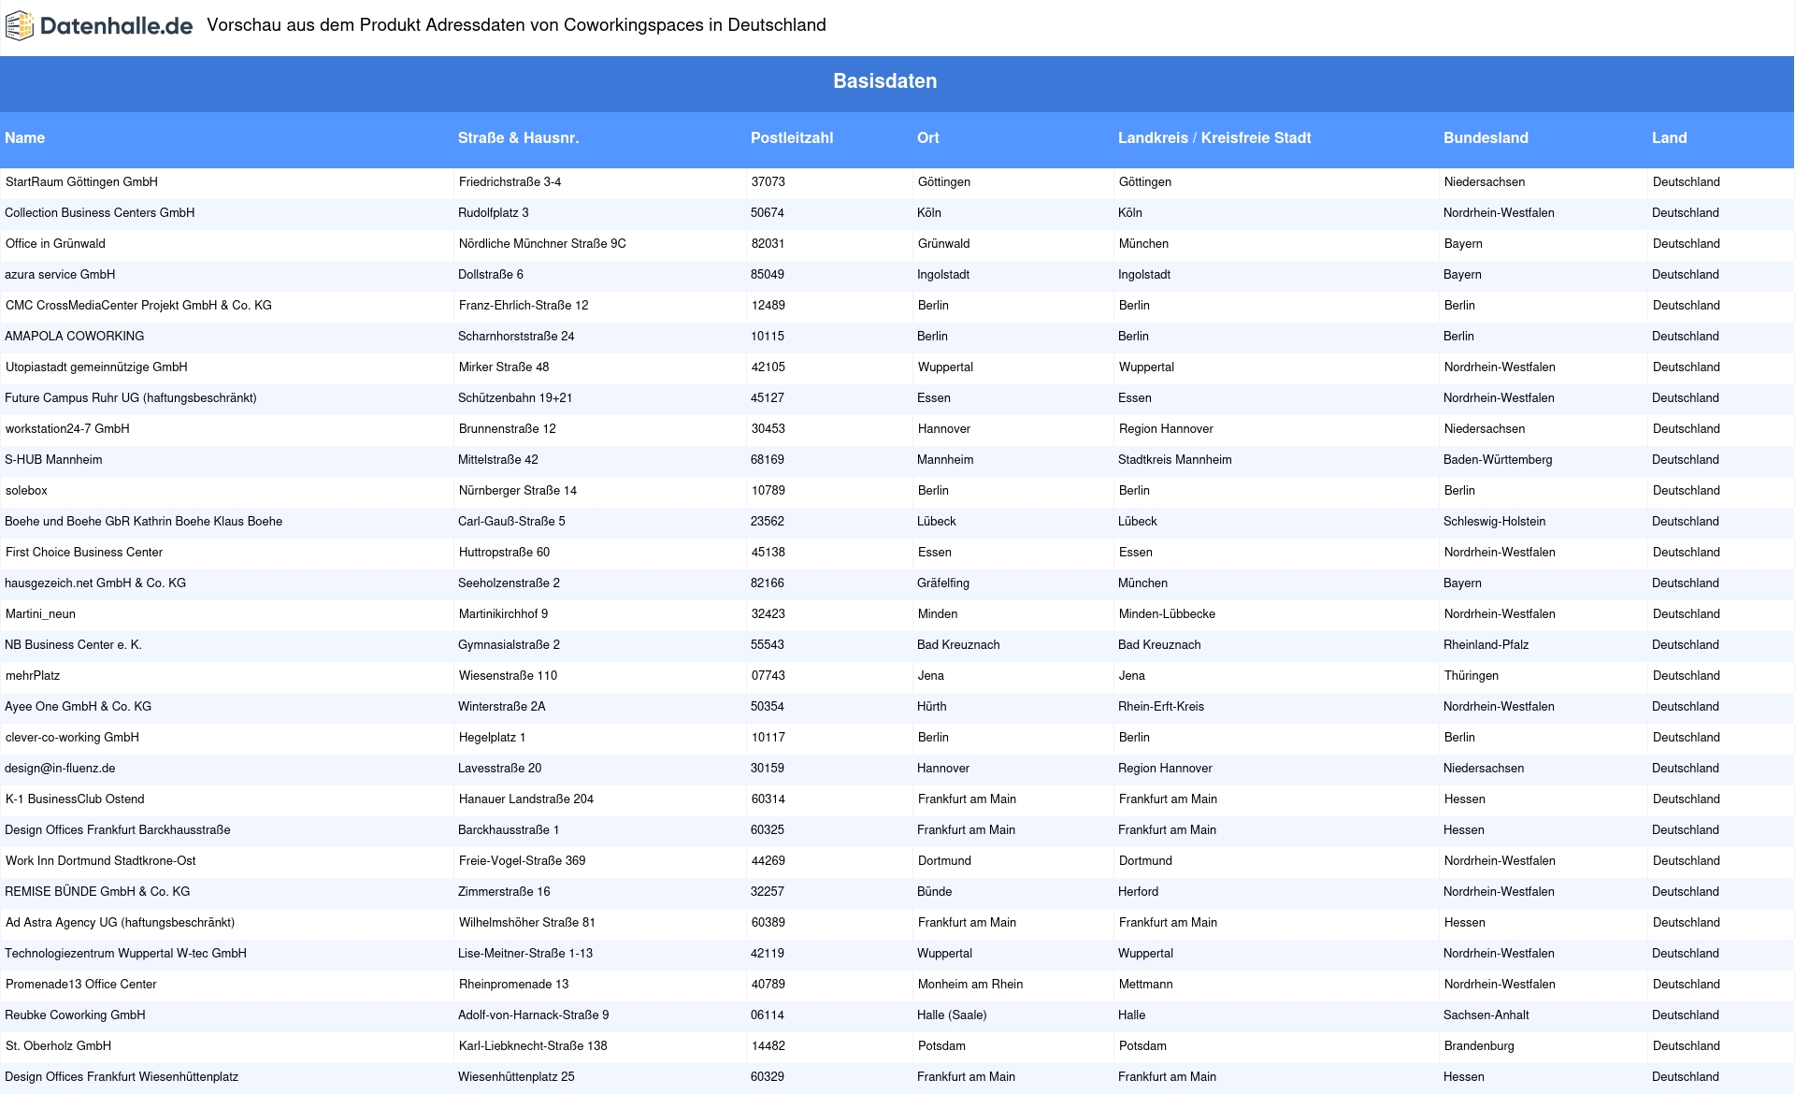Screen dimensions: 1795x1094
Task: Select Landkreis cell Stadtkreis Mannheim
Action: (x=1175, y=460)
